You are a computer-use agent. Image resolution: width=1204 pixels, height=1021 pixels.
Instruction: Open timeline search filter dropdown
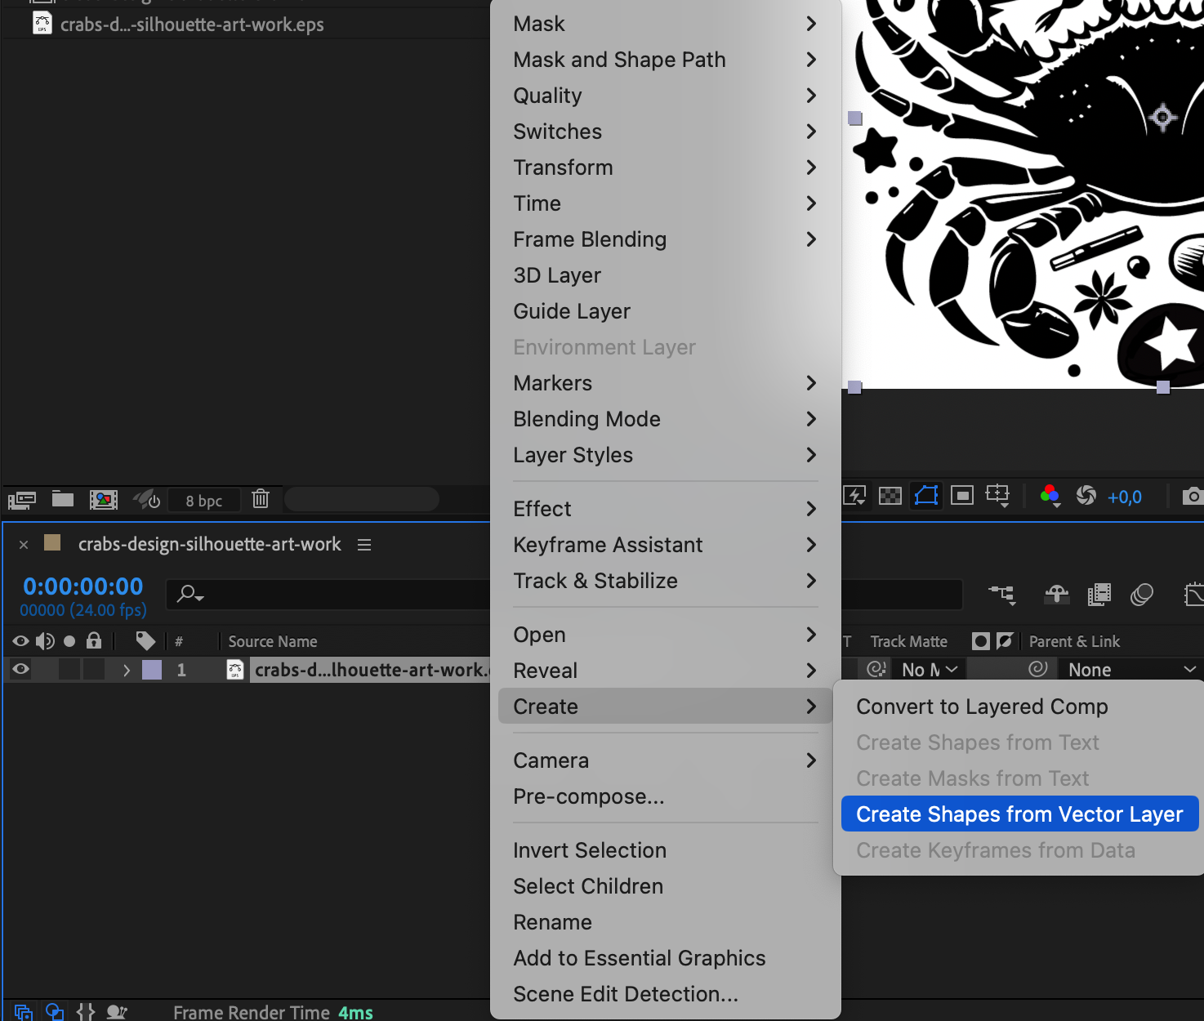190,594
